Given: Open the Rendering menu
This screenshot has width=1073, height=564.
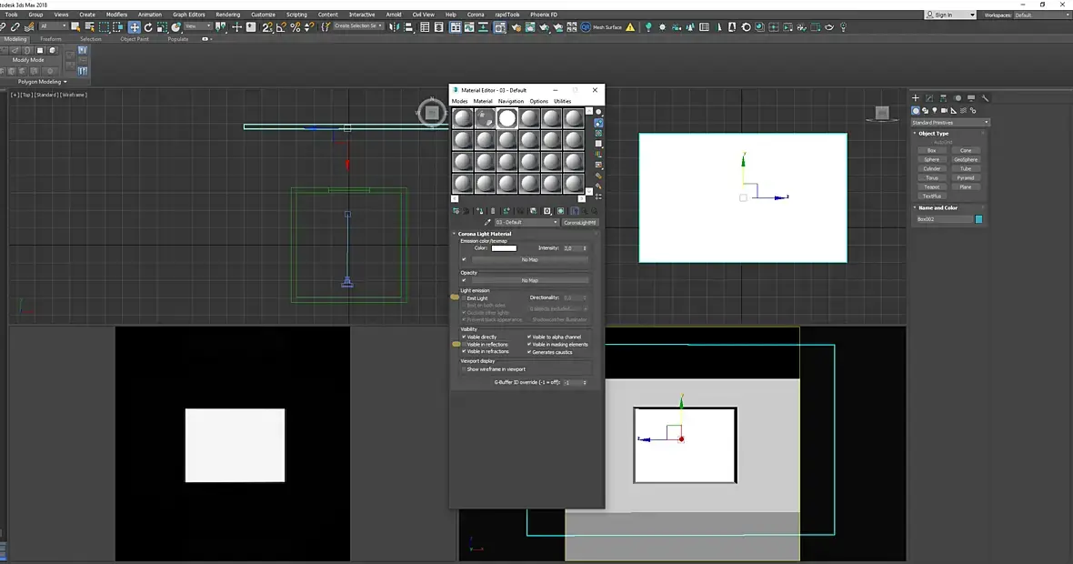Looking at the screenshot, I should pyautogui.click(x=227, y=15).
